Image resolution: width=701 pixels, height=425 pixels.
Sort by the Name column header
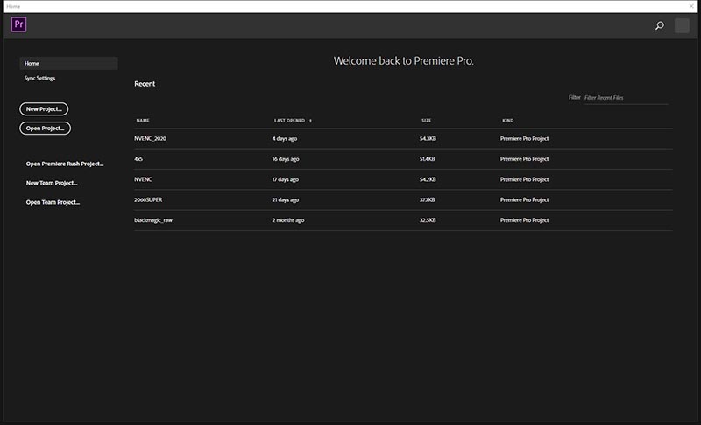point(143,121)
